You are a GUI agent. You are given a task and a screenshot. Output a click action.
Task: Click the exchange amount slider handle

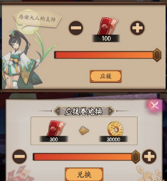135,157
